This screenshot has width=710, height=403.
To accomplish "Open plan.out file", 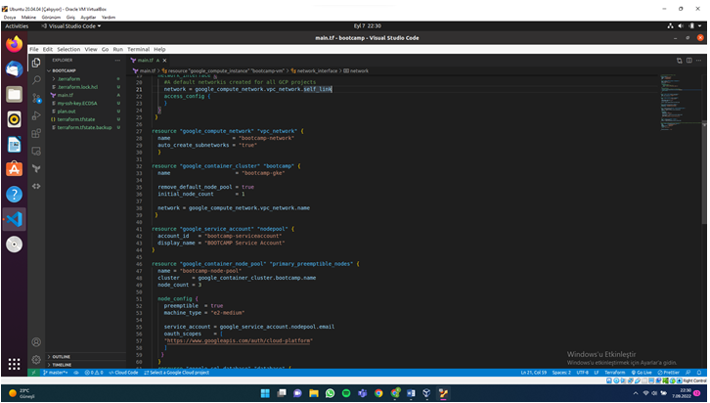I will (x=86, y=112).
